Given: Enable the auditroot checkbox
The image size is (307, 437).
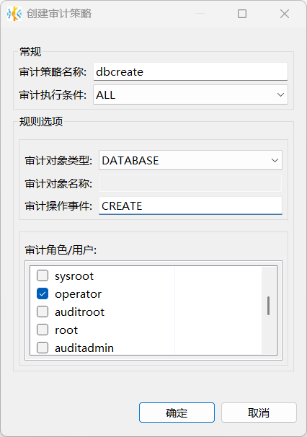Looking at the screenshot, I should pos(43,312).
